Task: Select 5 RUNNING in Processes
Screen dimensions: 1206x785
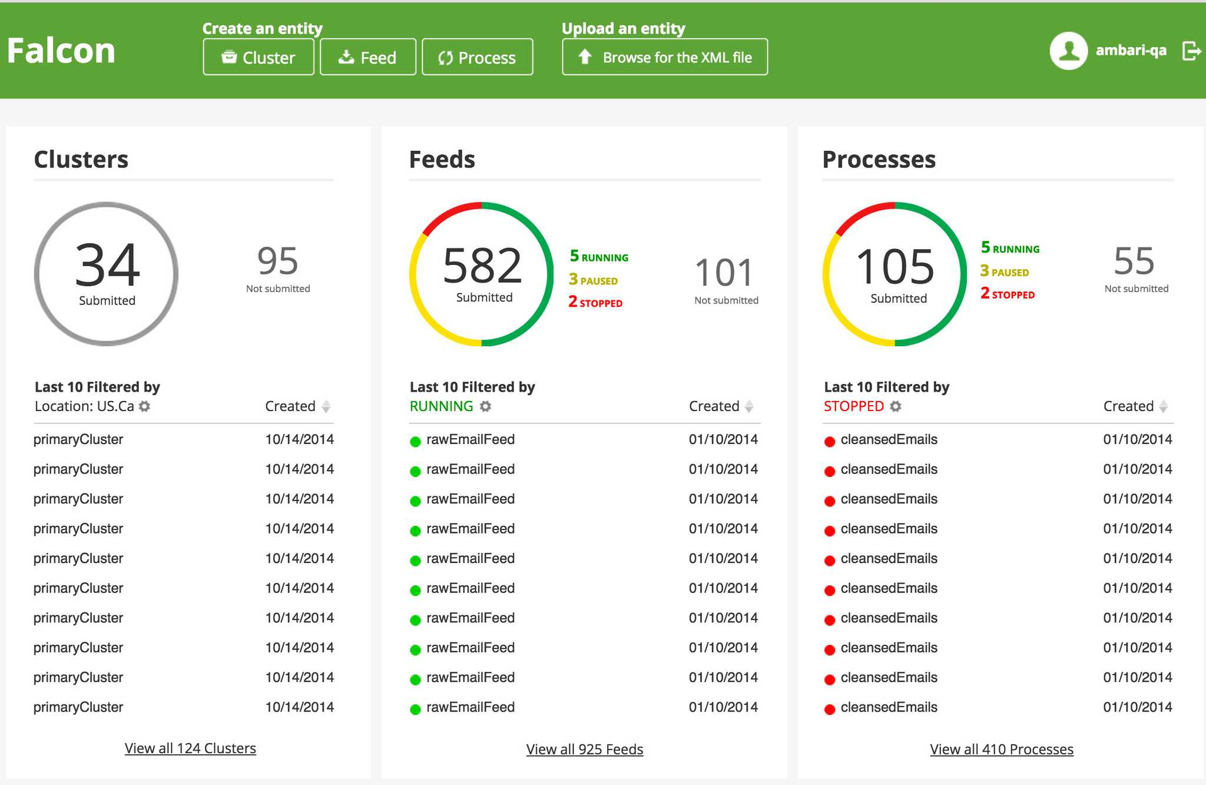Action: [x=1010, y=248]
